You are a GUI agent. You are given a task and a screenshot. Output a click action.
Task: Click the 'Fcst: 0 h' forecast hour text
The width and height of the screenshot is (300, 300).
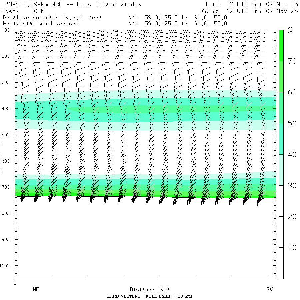click(23, 11)
